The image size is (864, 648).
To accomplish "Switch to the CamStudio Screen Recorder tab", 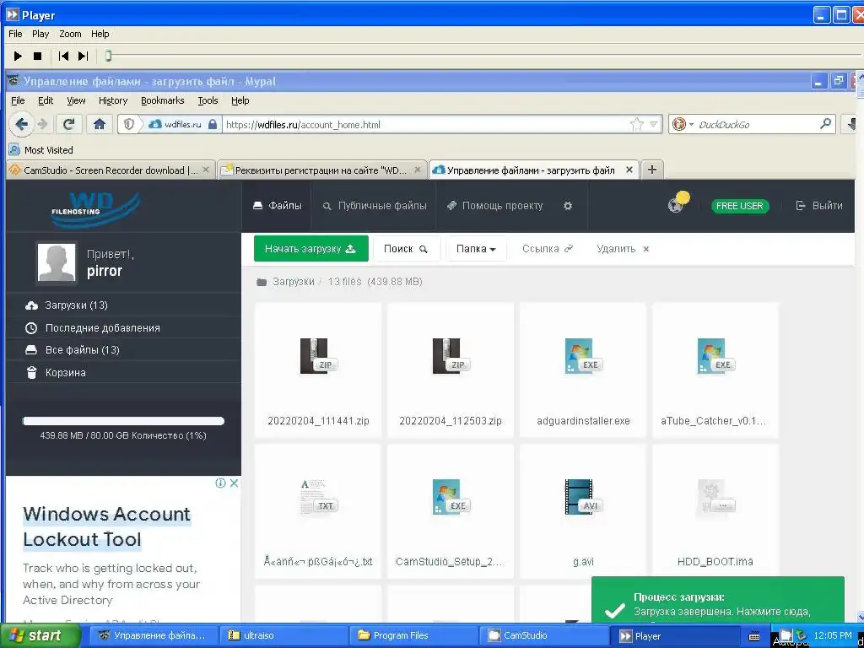I will [x=109, y=170].
